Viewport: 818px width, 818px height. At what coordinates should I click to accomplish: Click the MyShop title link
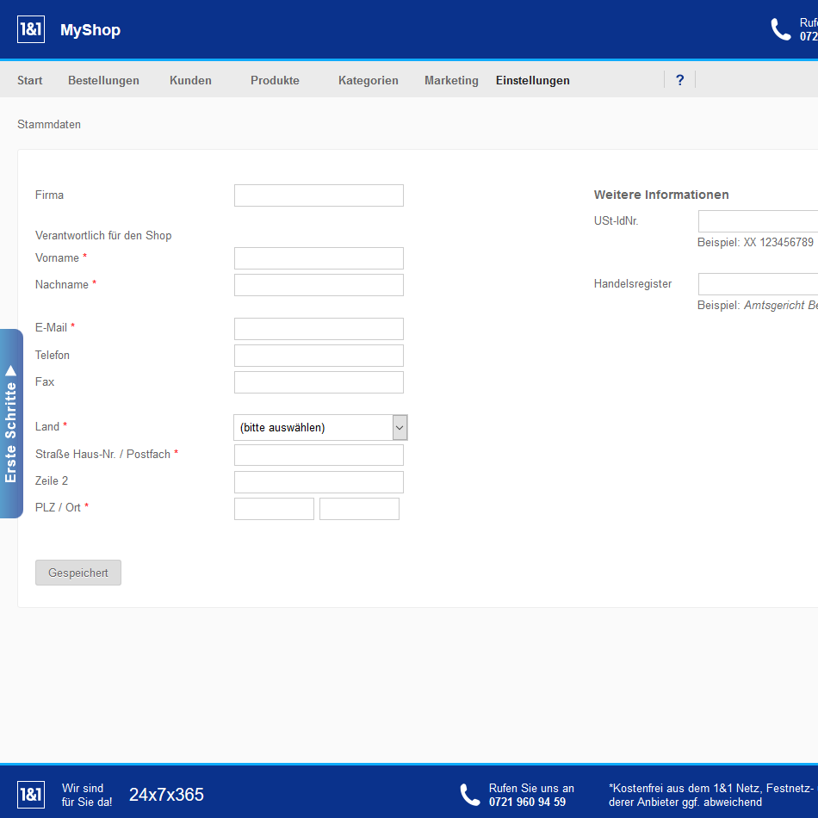pyautogui.click(x=90, y=30)
